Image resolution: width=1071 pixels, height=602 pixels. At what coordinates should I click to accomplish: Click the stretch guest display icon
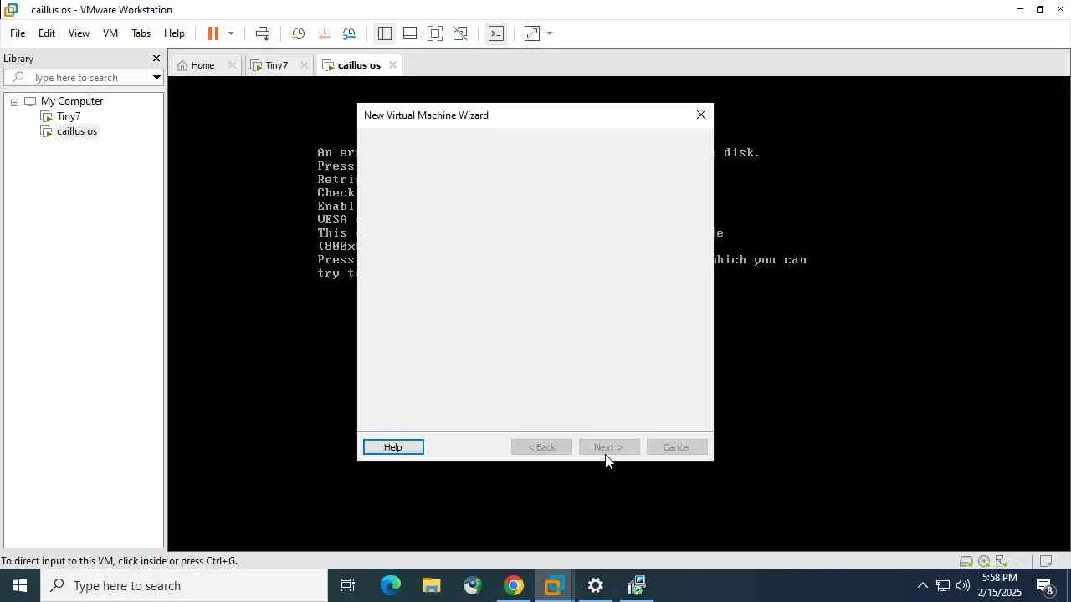[532, 33]
